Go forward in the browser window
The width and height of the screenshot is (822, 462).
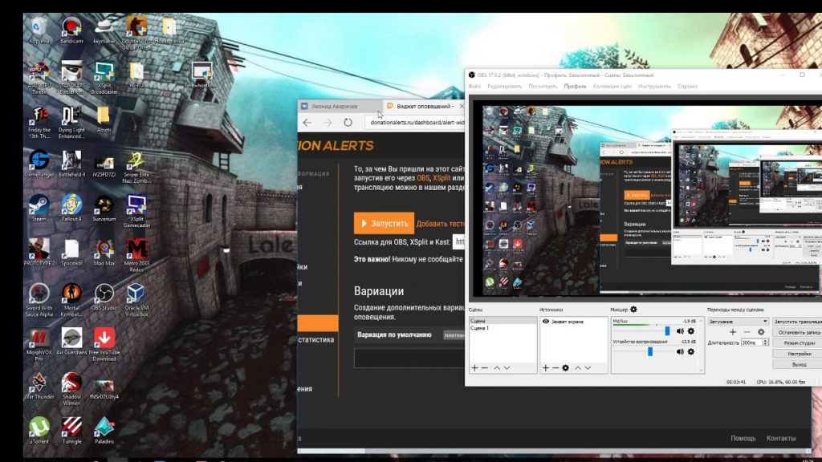point(328,123)
